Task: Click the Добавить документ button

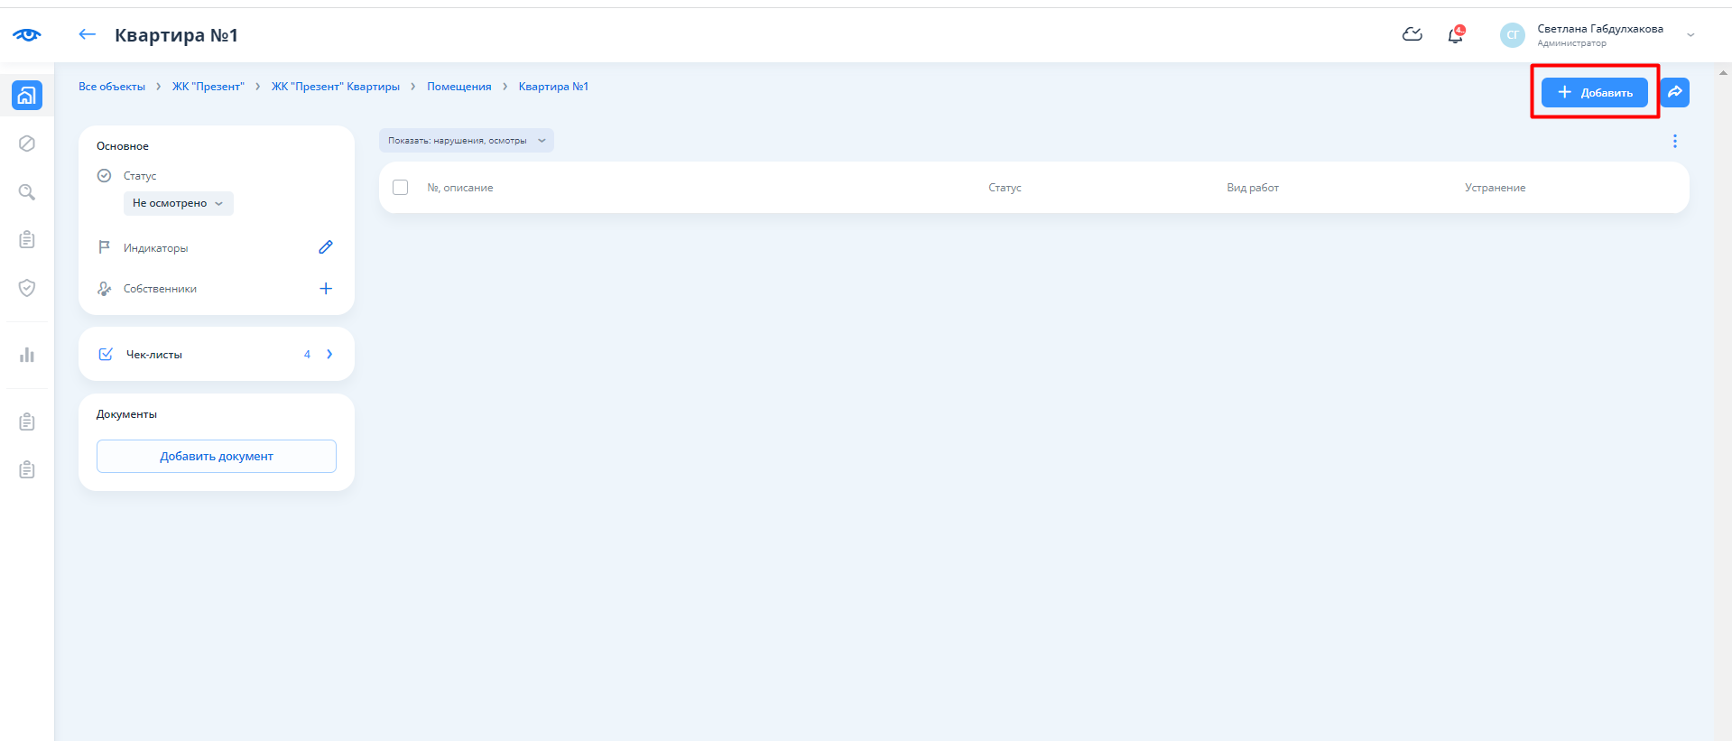Action: click(217, 457)
